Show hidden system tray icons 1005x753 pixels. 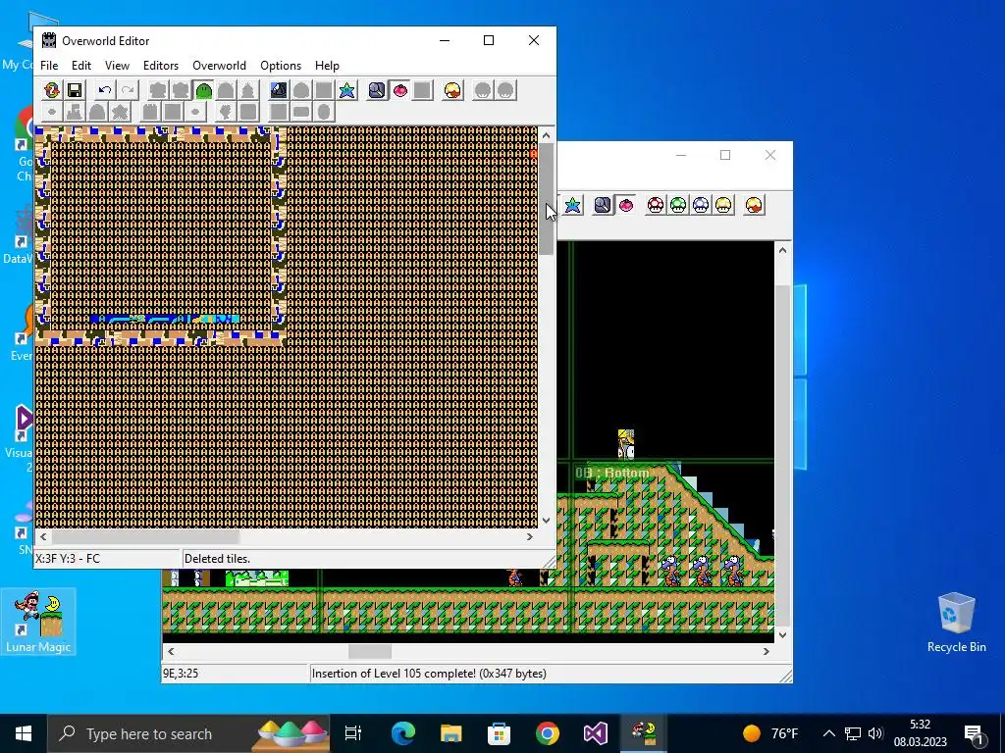point(828,733)
